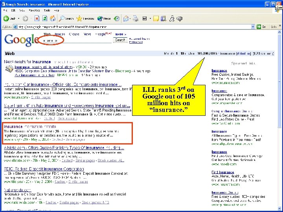283x212 pixels.
Task: Go to the Home page icon
Action: pyautogui.click(x=53, y=18)
